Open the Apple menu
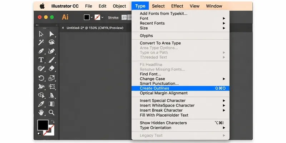 point(42,6)
